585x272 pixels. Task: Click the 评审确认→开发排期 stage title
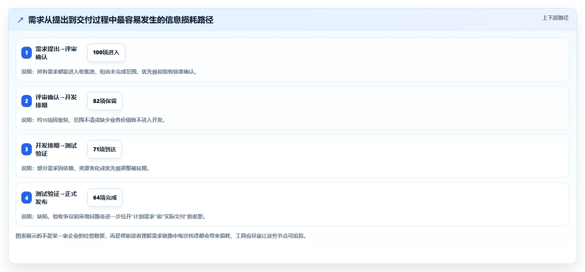click(x=56, y=101)
